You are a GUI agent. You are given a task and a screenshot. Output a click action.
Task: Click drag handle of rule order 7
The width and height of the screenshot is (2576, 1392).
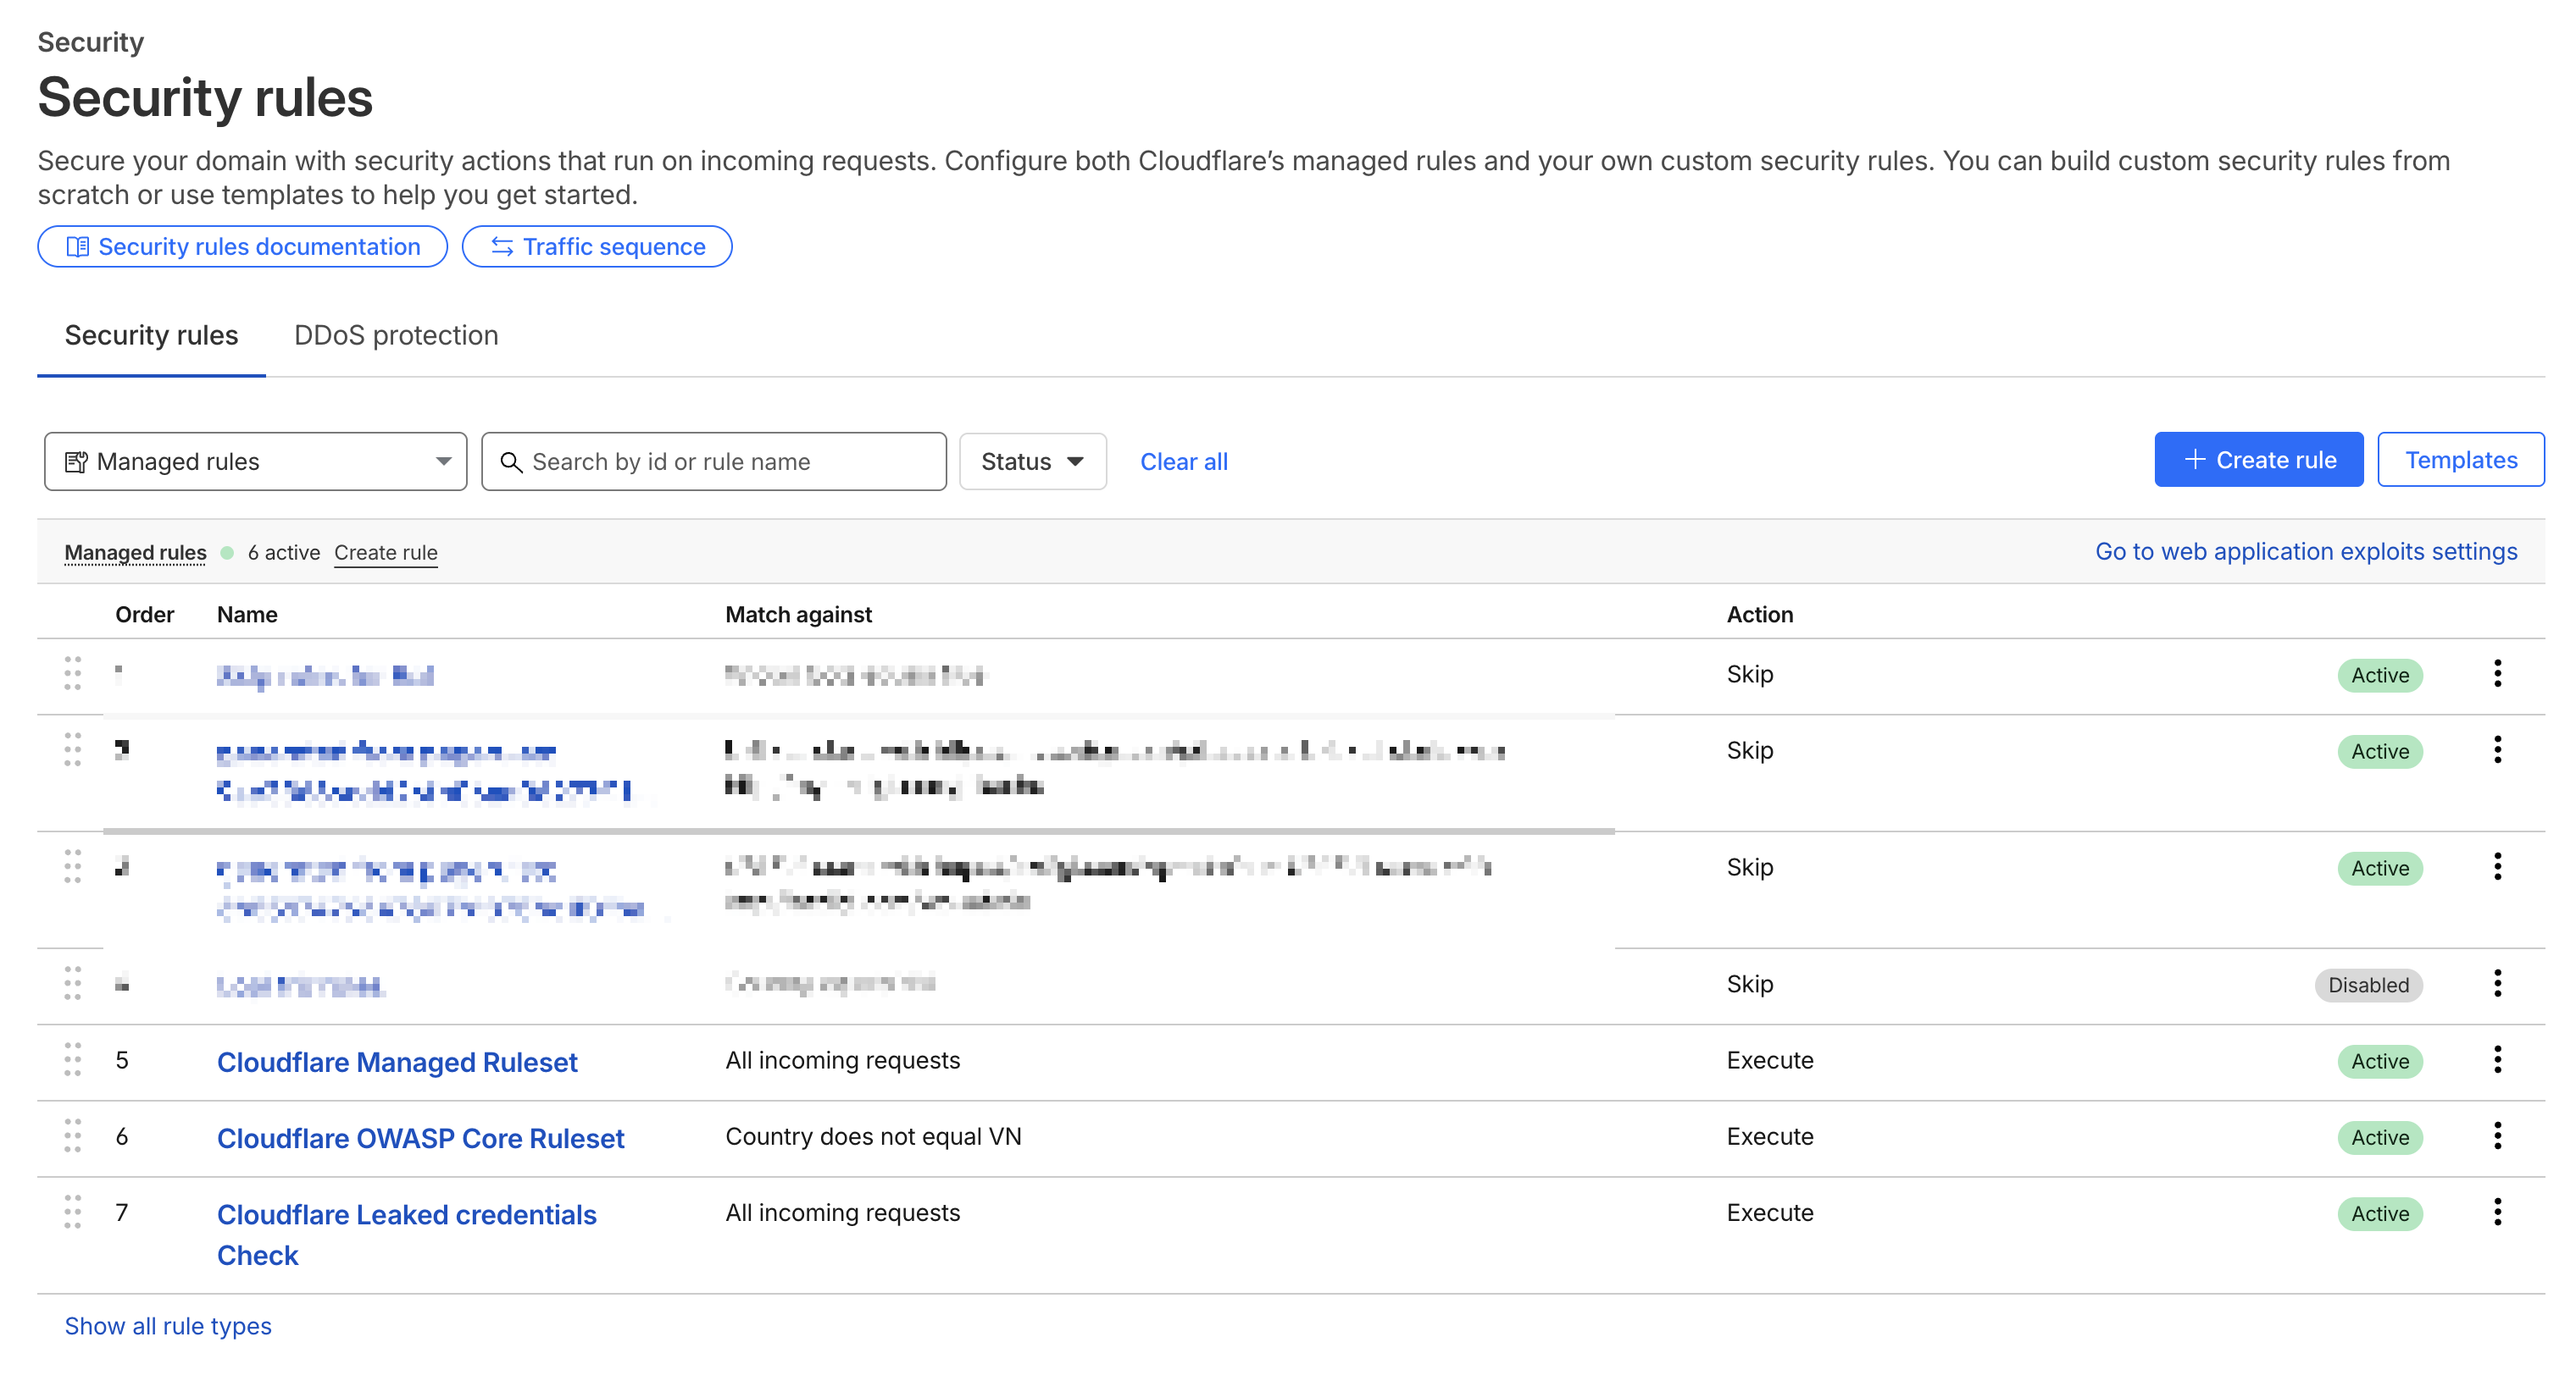[73, 1211]
